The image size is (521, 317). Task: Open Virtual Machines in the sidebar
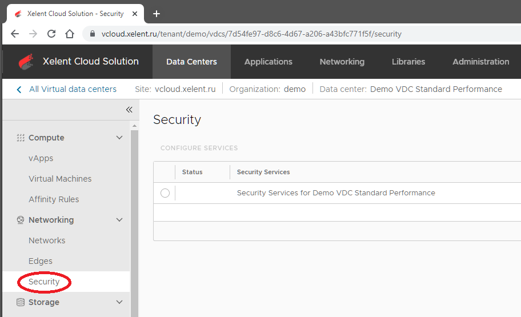pyautogui.click(x=60, y=179)
